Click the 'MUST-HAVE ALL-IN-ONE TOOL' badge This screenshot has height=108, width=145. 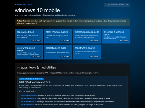click(x=31, y=79)
